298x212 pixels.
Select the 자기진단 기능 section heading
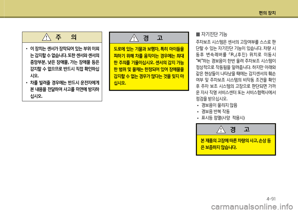point(214,34)
